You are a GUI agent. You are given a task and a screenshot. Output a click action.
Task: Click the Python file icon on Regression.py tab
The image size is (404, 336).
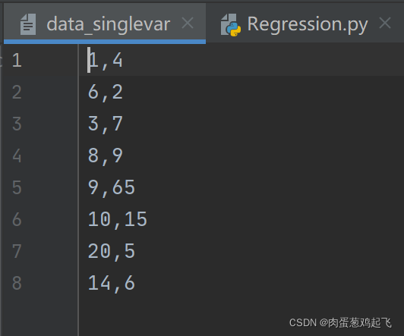pyautogui.click(x=231, y=25)
